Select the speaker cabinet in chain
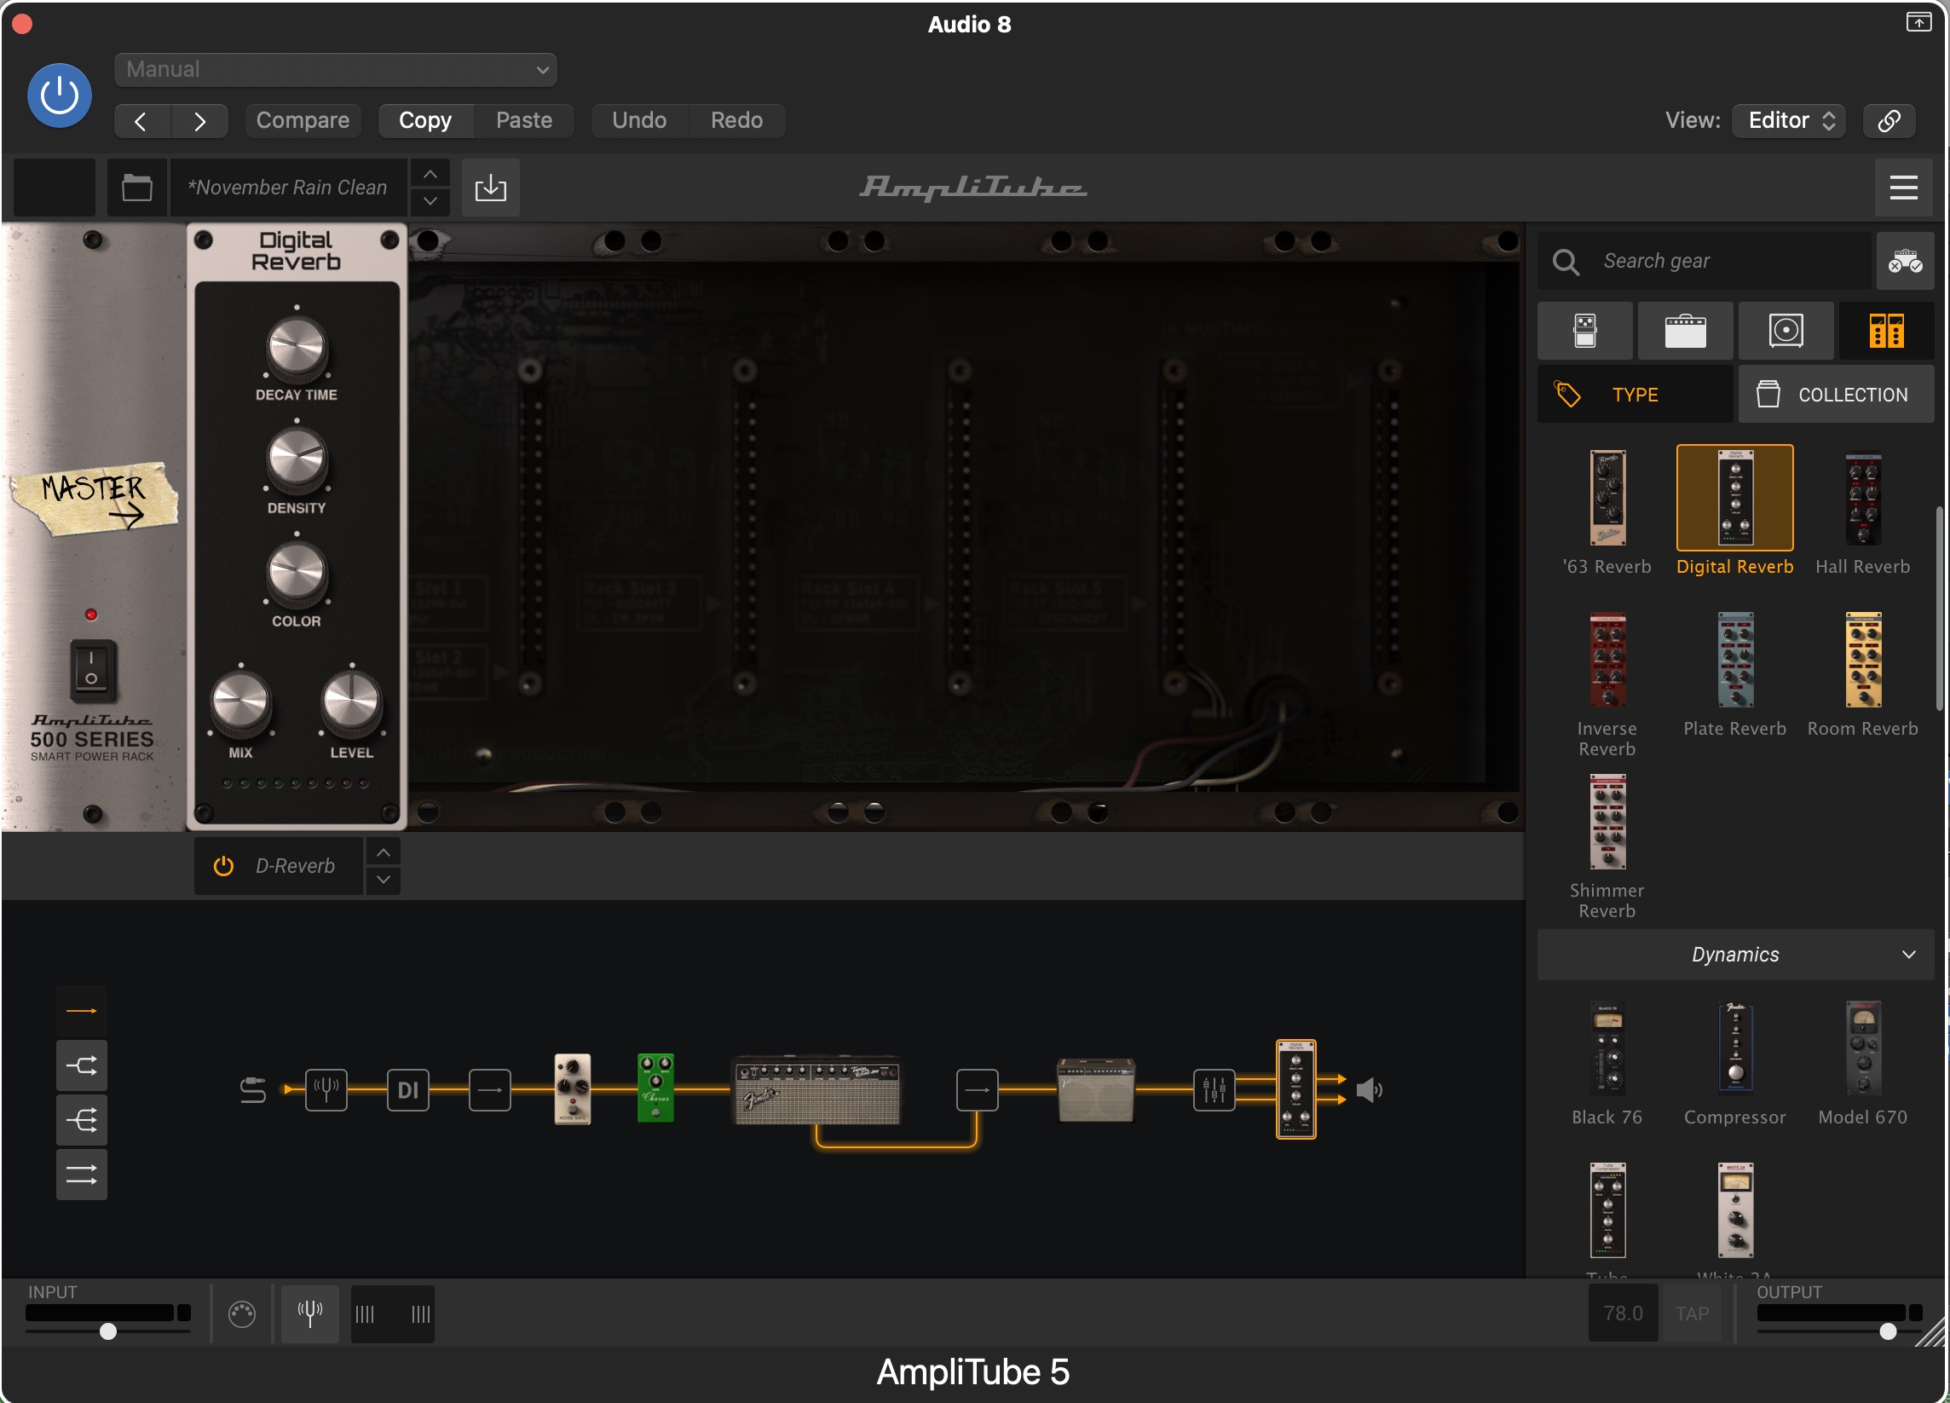Viewport: 1950px width, 1403px height. click(1095, 1090)
